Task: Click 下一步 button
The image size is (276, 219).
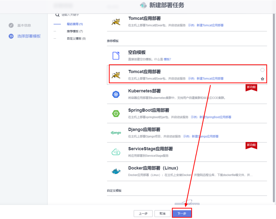Action: pos(182,213)
